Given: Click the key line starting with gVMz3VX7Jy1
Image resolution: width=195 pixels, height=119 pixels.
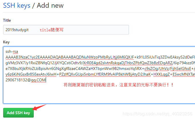Looking at the screenshot, I should coord(100,63).
